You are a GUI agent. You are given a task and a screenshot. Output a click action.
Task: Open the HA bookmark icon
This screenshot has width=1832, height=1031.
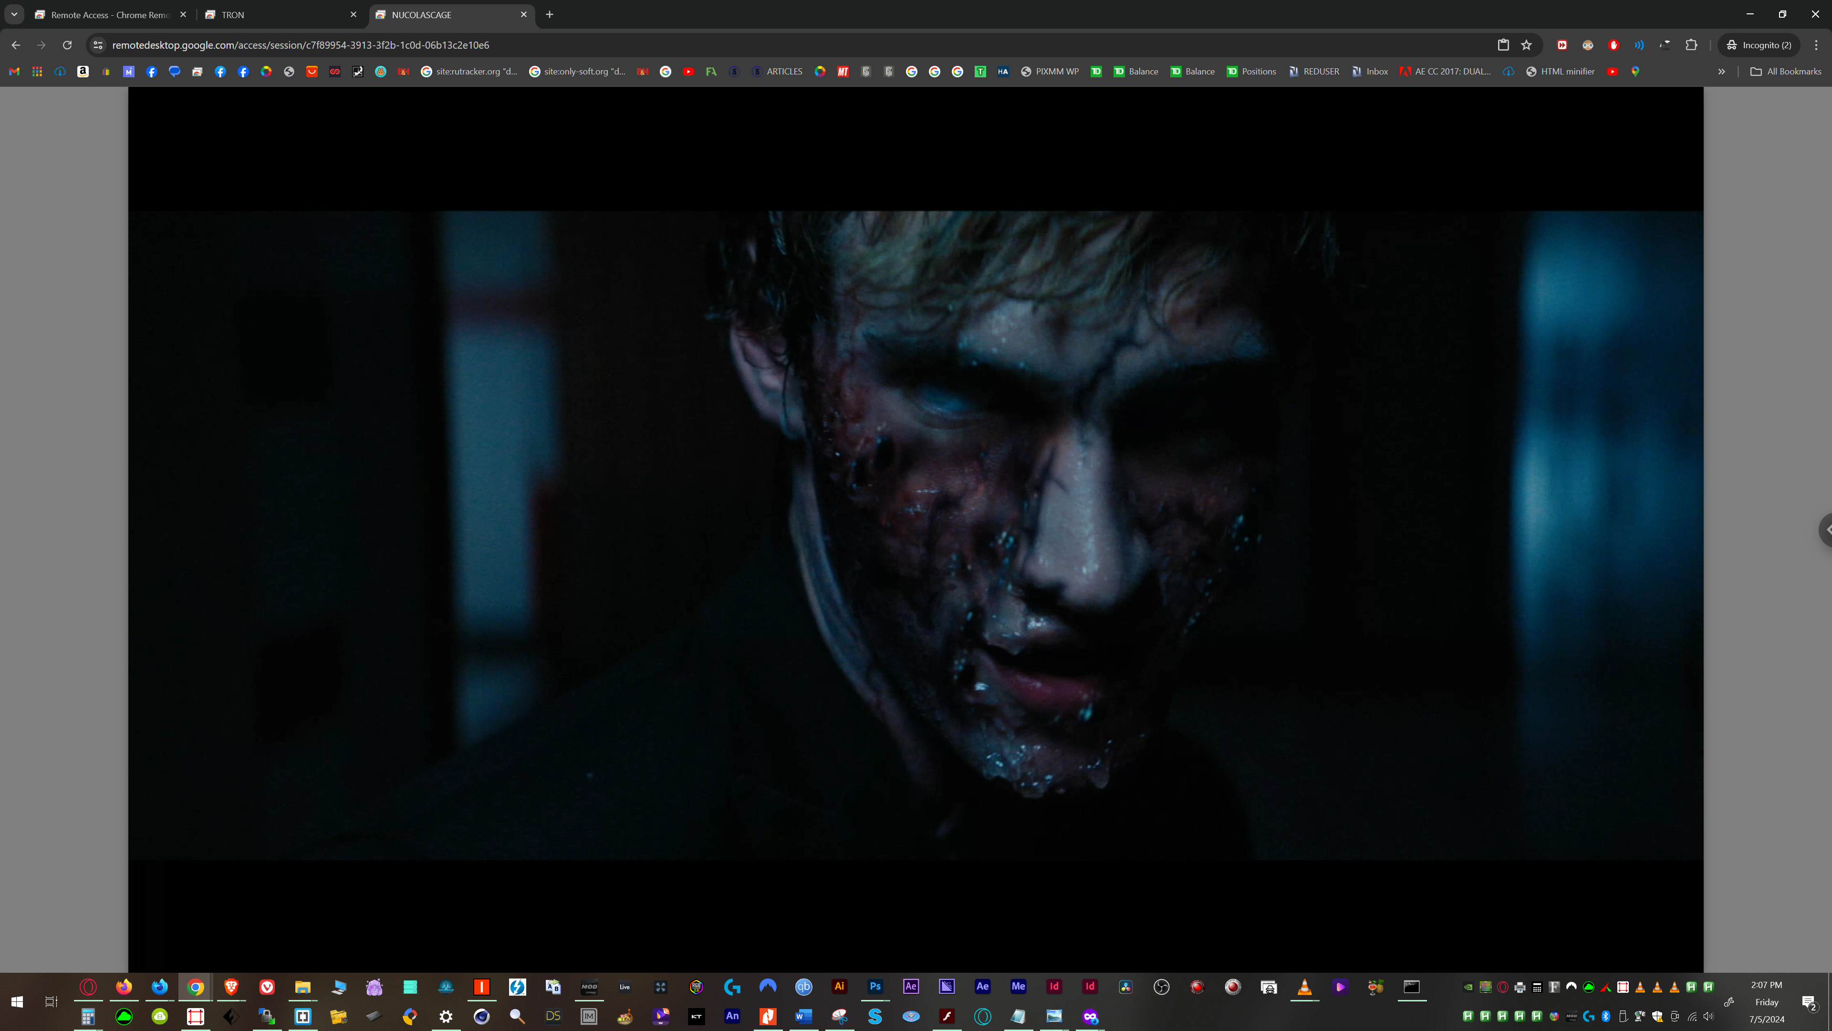[1003, 71]
